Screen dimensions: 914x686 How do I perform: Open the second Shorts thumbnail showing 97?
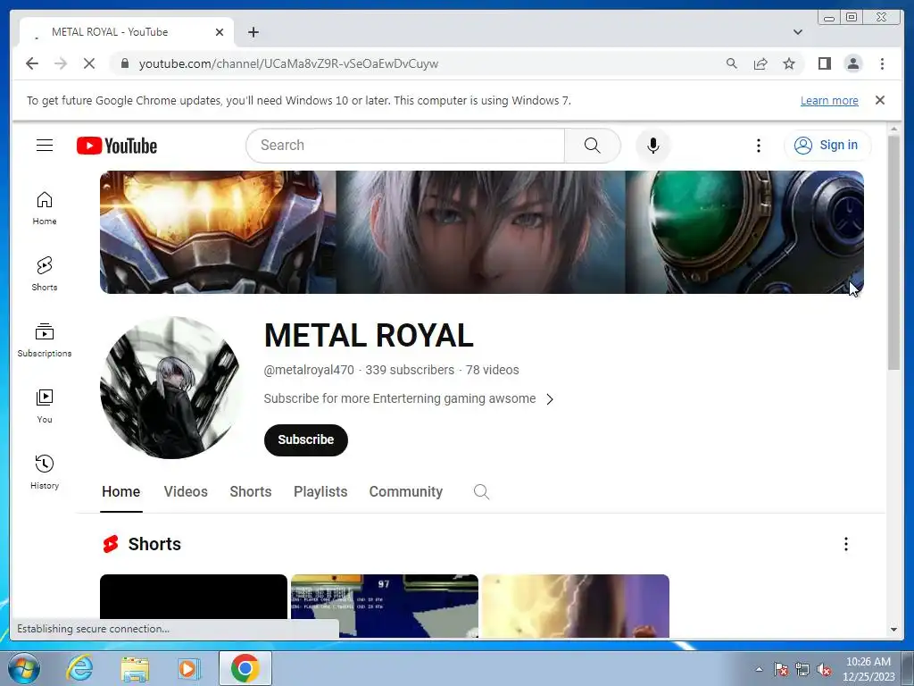pyautogui.click(x=385, y=606)
